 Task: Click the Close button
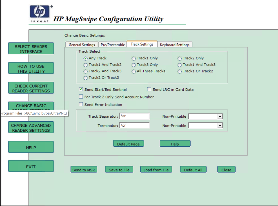226,169
